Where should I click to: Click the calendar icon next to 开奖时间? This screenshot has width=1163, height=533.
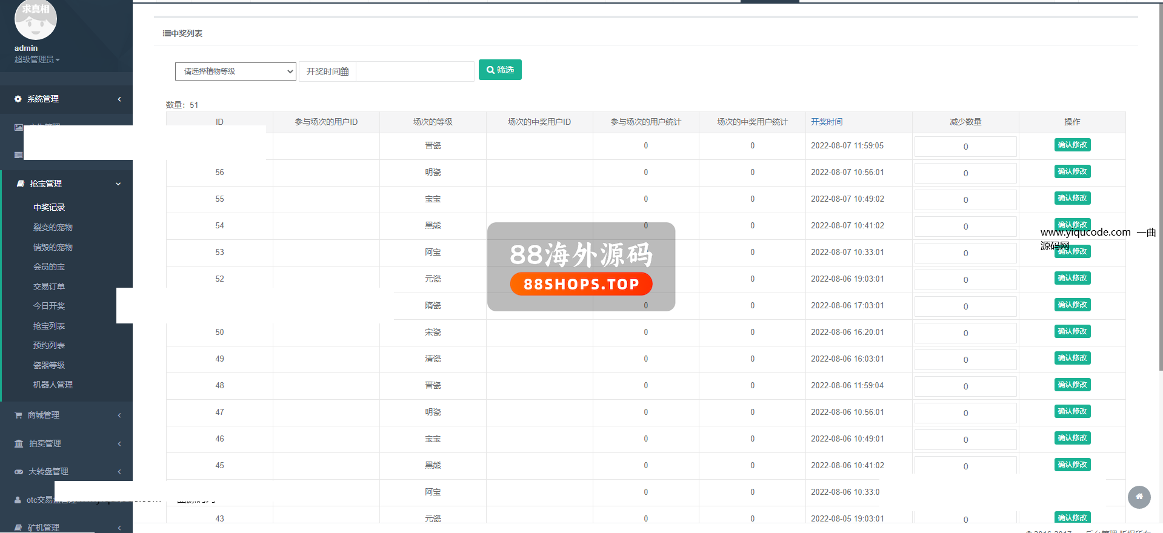pyautogui.click(x=344, y=71)
